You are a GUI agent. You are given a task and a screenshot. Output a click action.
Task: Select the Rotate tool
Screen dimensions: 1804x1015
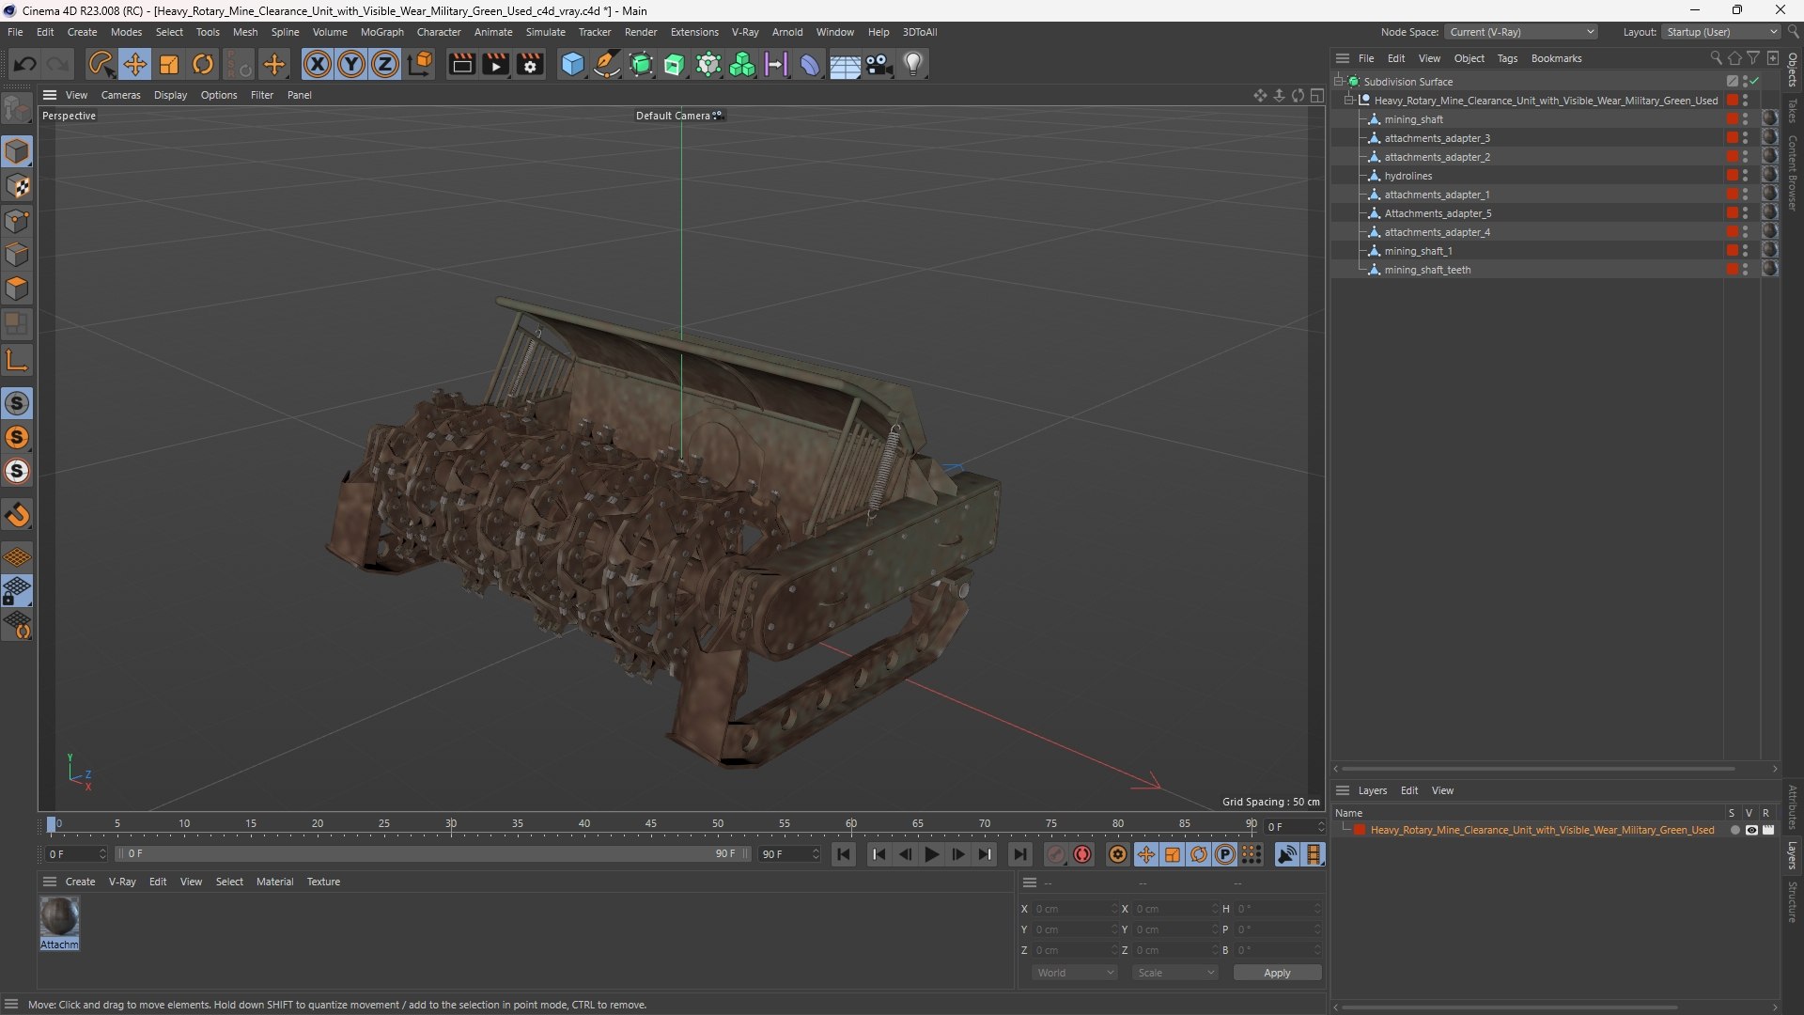tap(203, 64)
